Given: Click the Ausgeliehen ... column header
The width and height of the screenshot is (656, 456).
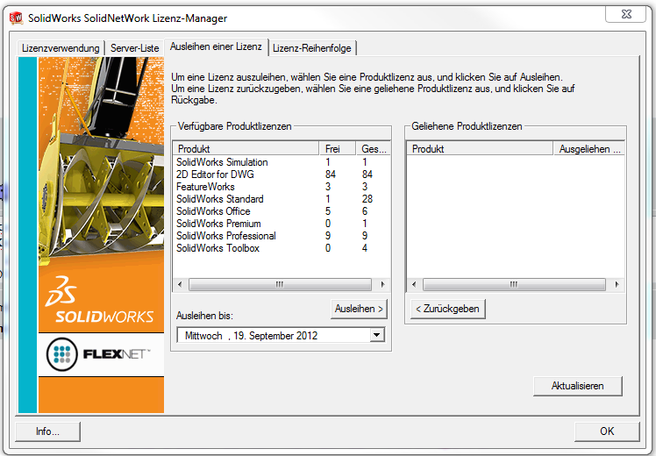Looking at the screenshot, I should pos(589,148).
